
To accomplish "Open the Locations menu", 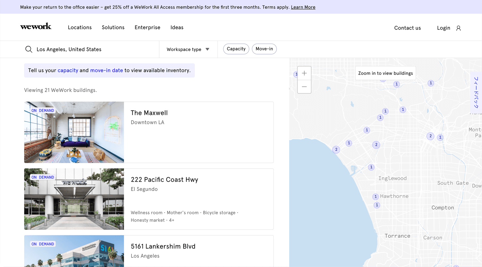I will click(x=80, y=28).
